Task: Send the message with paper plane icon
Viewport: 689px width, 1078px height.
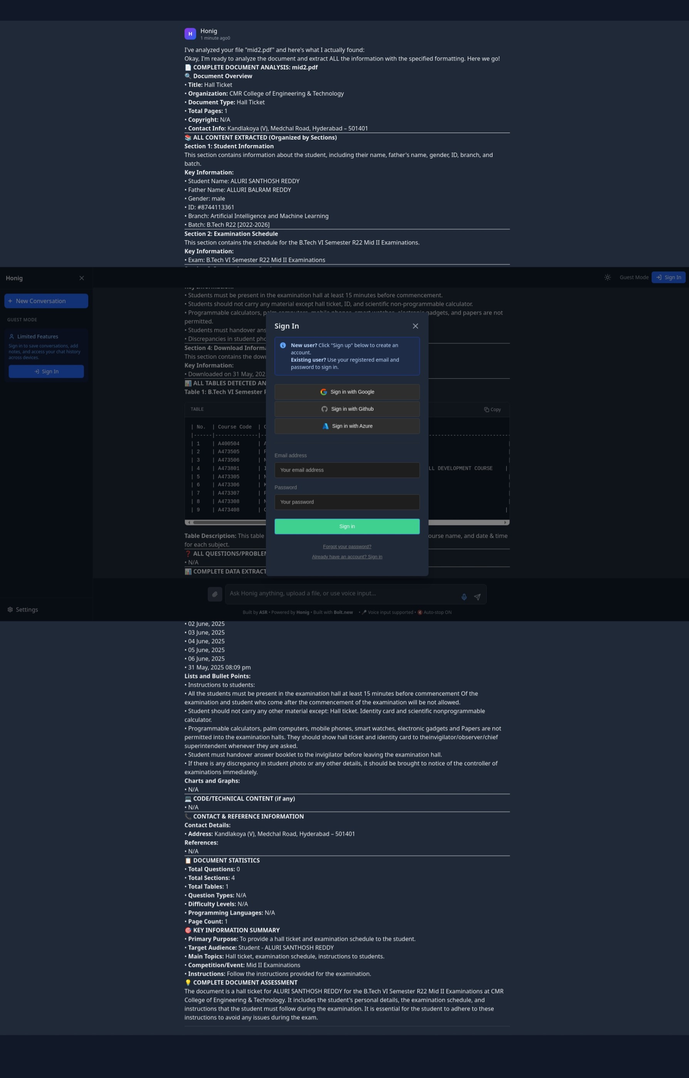Action: click(x=477, y=597)
